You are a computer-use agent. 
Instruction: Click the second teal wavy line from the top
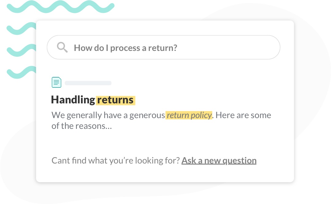(21, 28)
